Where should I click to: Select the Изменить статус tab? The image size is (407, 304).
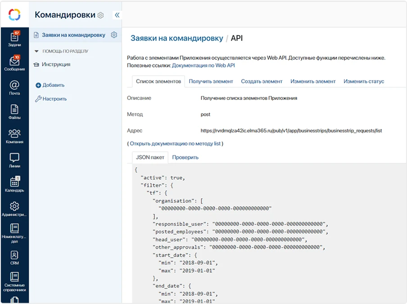pyautogui.click(x=364, y=82)
